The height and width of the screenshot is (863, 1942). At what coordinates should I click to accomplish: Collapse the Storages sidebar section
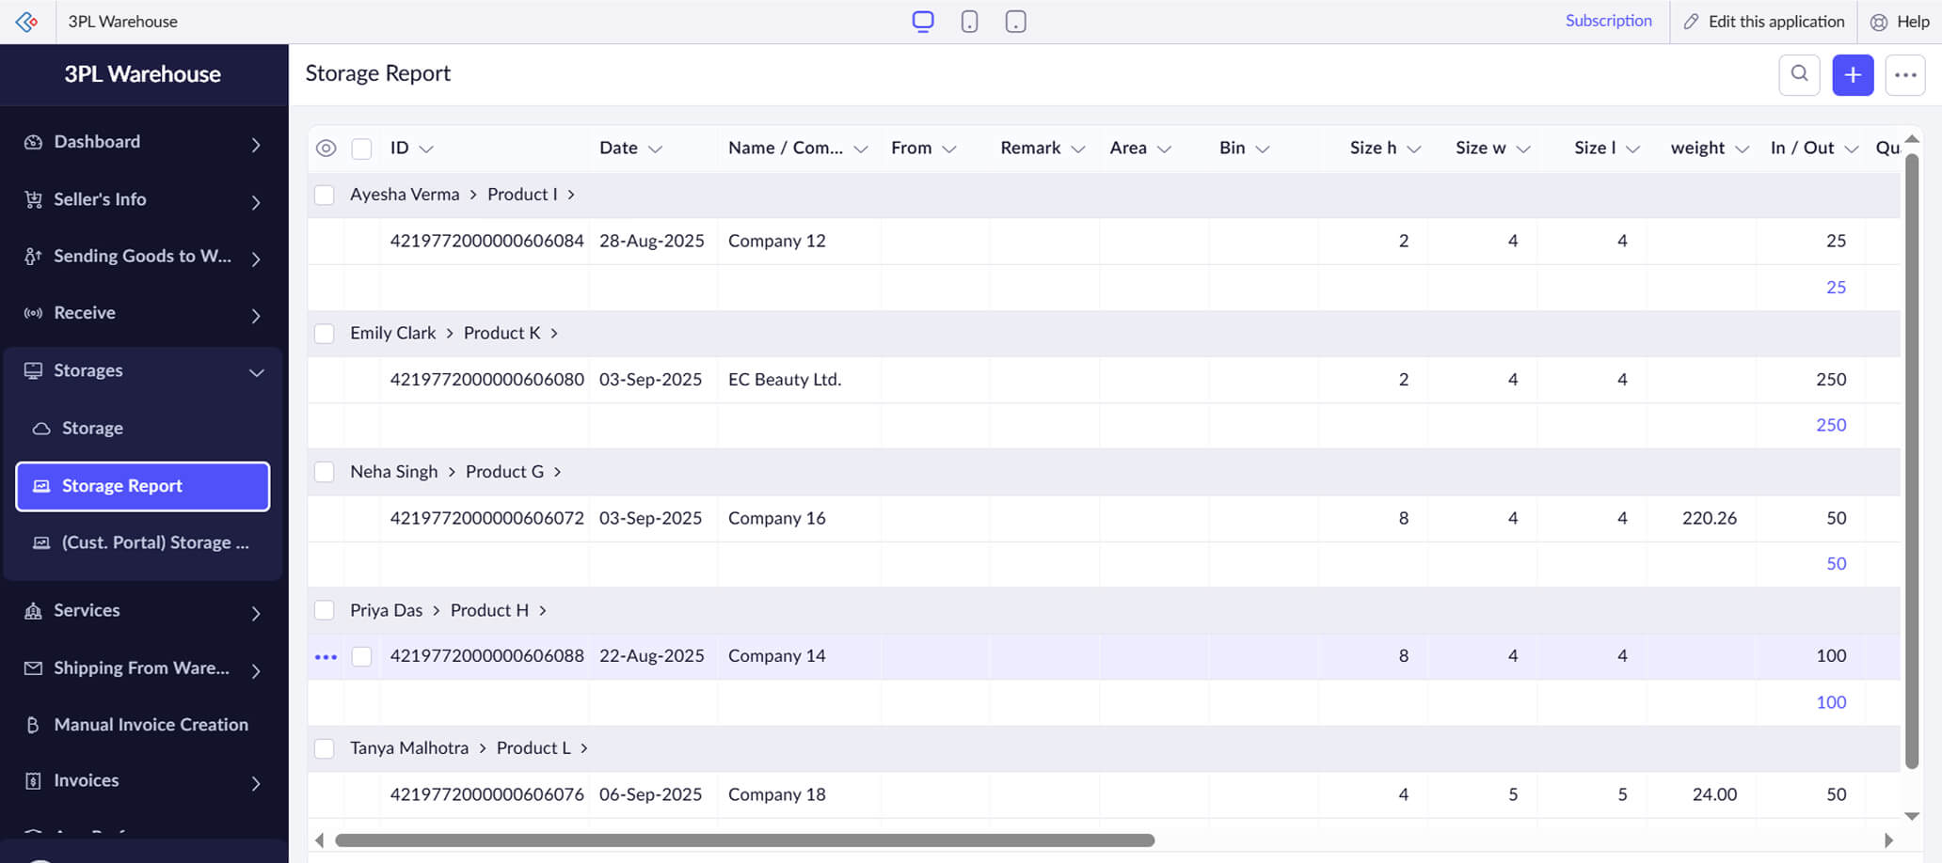click(x=256, y=372)
